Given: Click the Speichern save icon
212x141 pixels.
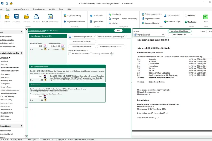Looking at the screenshot, I should coord(16,17).
